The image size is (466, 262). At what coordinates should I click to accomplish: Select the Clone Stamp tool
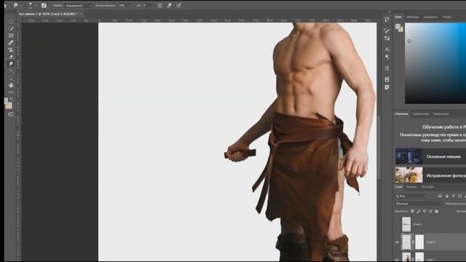[11, 49]
